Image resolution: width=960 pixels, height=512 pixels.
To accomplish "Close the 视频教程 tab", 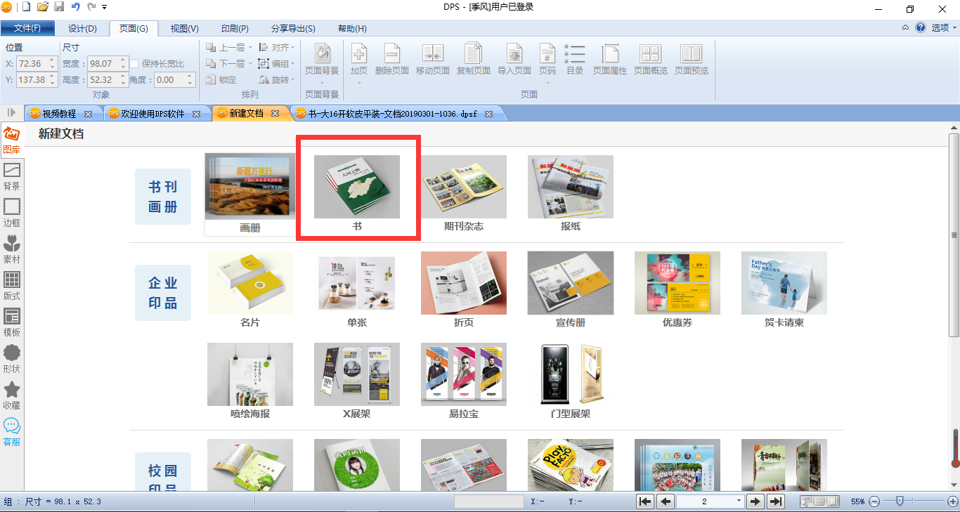I will pyautogui.click(x=88, y=114).
